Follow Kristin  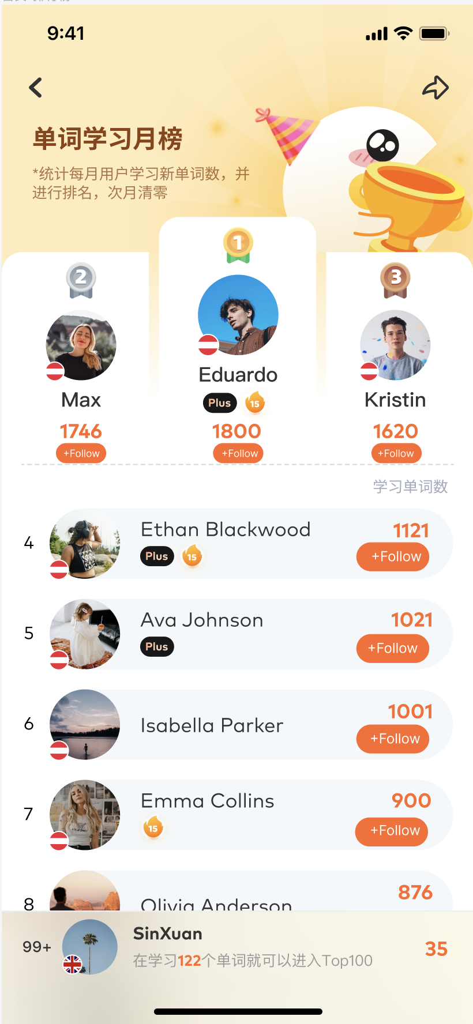click(396, 453)
